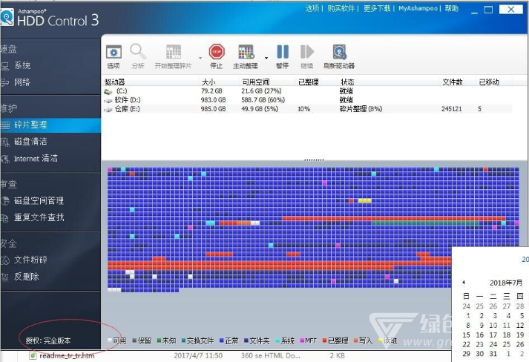Viewport: 529px width, 362px height.
Task: Click the 2018年7月 calendar title
Action: (506, 283)
